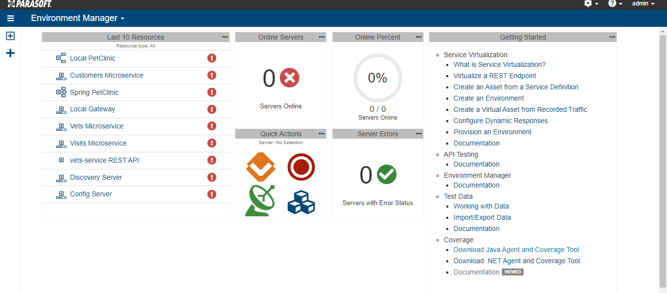667x293 pixels.
Task: Open the Customers Microservice resource
Action: (x=106, y=75)
